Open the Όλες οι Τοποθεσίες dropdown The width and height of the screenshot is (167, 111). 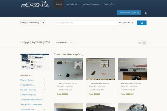click(x=33, y=23)
